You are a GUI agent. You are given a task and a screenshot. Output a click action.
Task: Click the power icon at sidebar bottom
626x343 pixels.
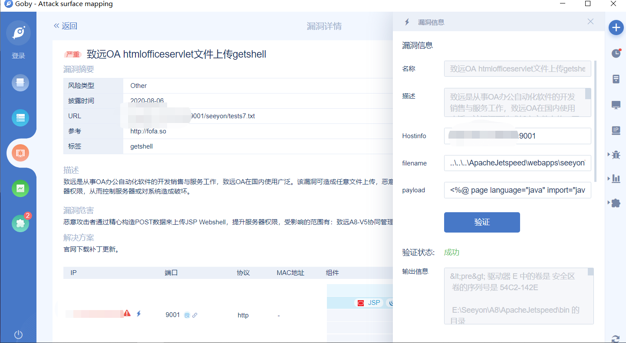(18, 334)
